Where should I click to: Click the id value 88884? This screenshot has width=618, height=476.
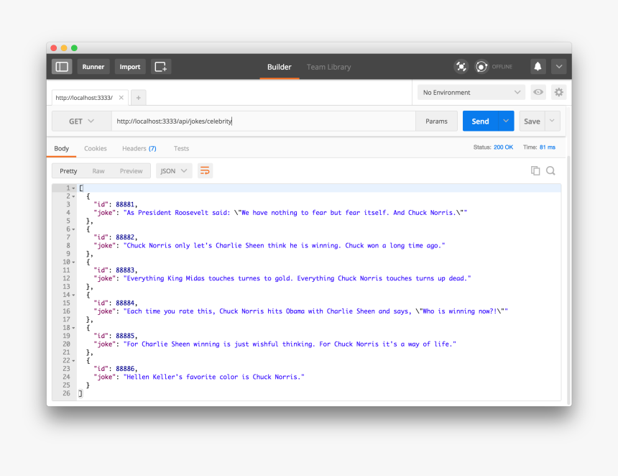coord(125,303)
